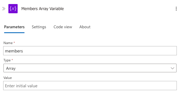
Task: Expand the Type list via chevron arrow
Action: point(172,68)
